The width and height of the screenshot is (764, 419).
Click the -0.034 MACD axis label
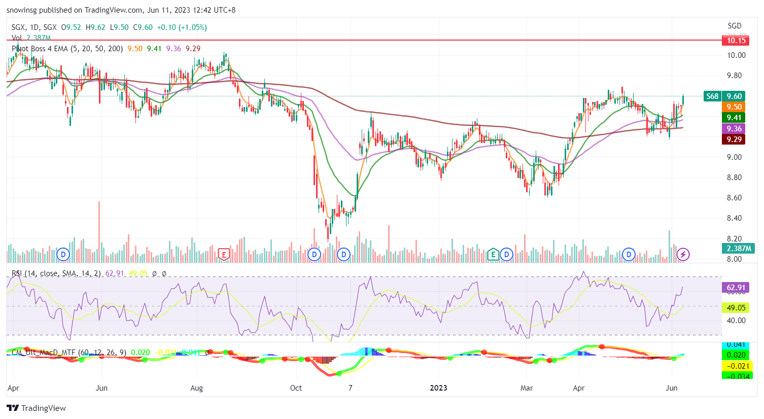point(736,376)
